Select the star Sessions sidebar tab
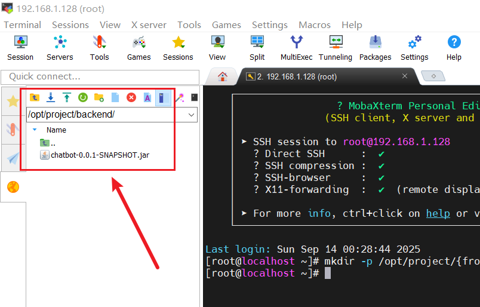This screenshot has width=480, height=307. (13, 101)
